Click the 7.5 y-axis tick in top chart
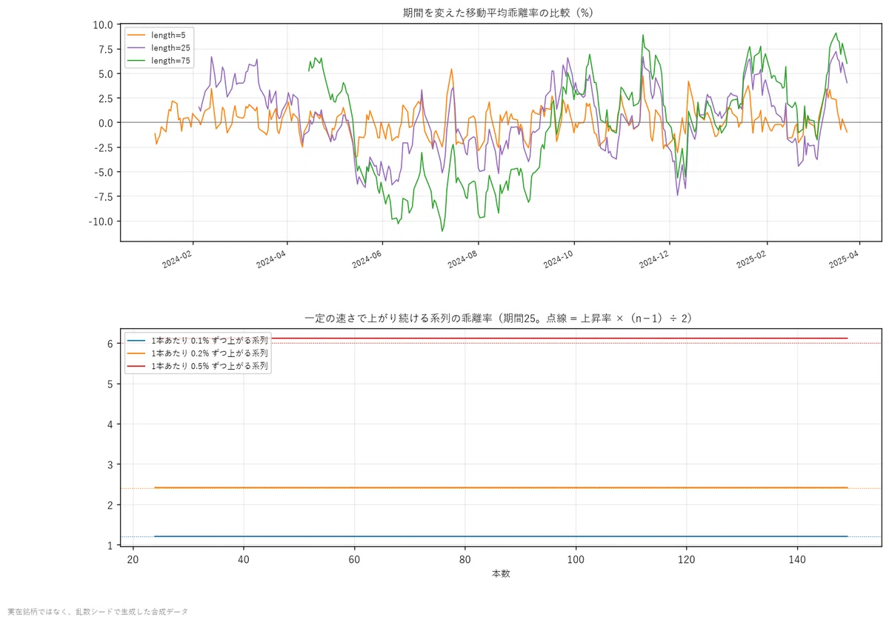 coord(106,49)
